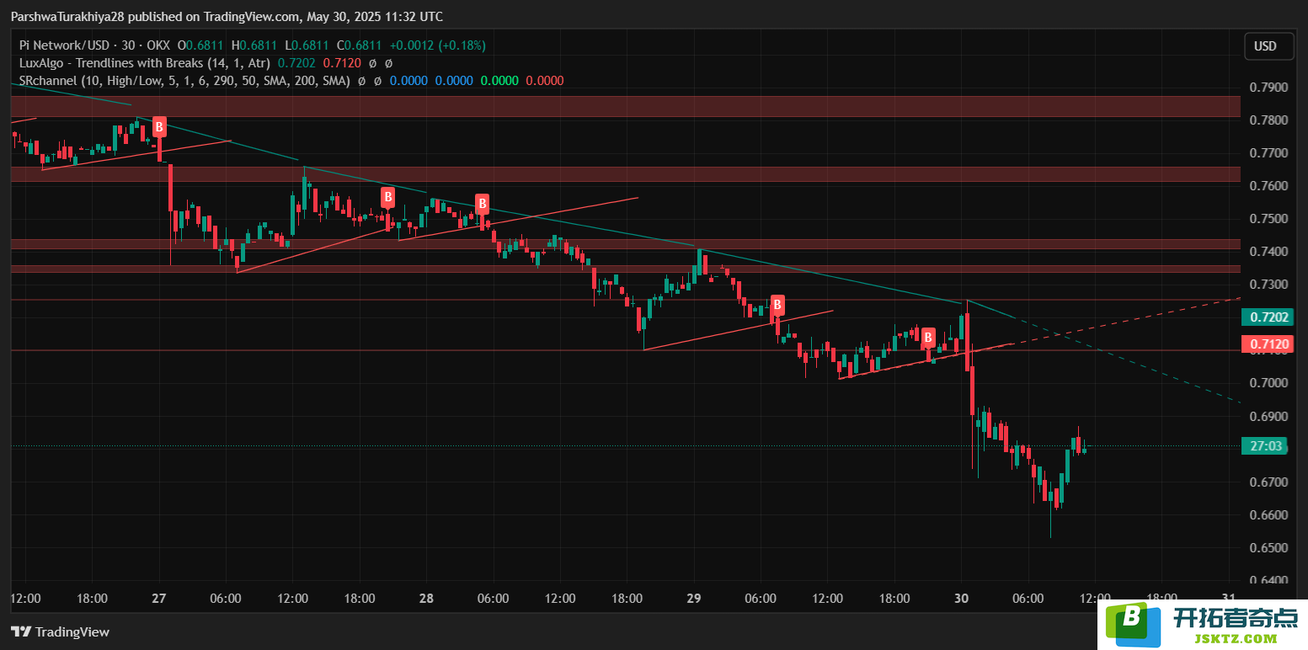
Task: Click the green 0.0000 SRchannel value
Action: [499, 81]
